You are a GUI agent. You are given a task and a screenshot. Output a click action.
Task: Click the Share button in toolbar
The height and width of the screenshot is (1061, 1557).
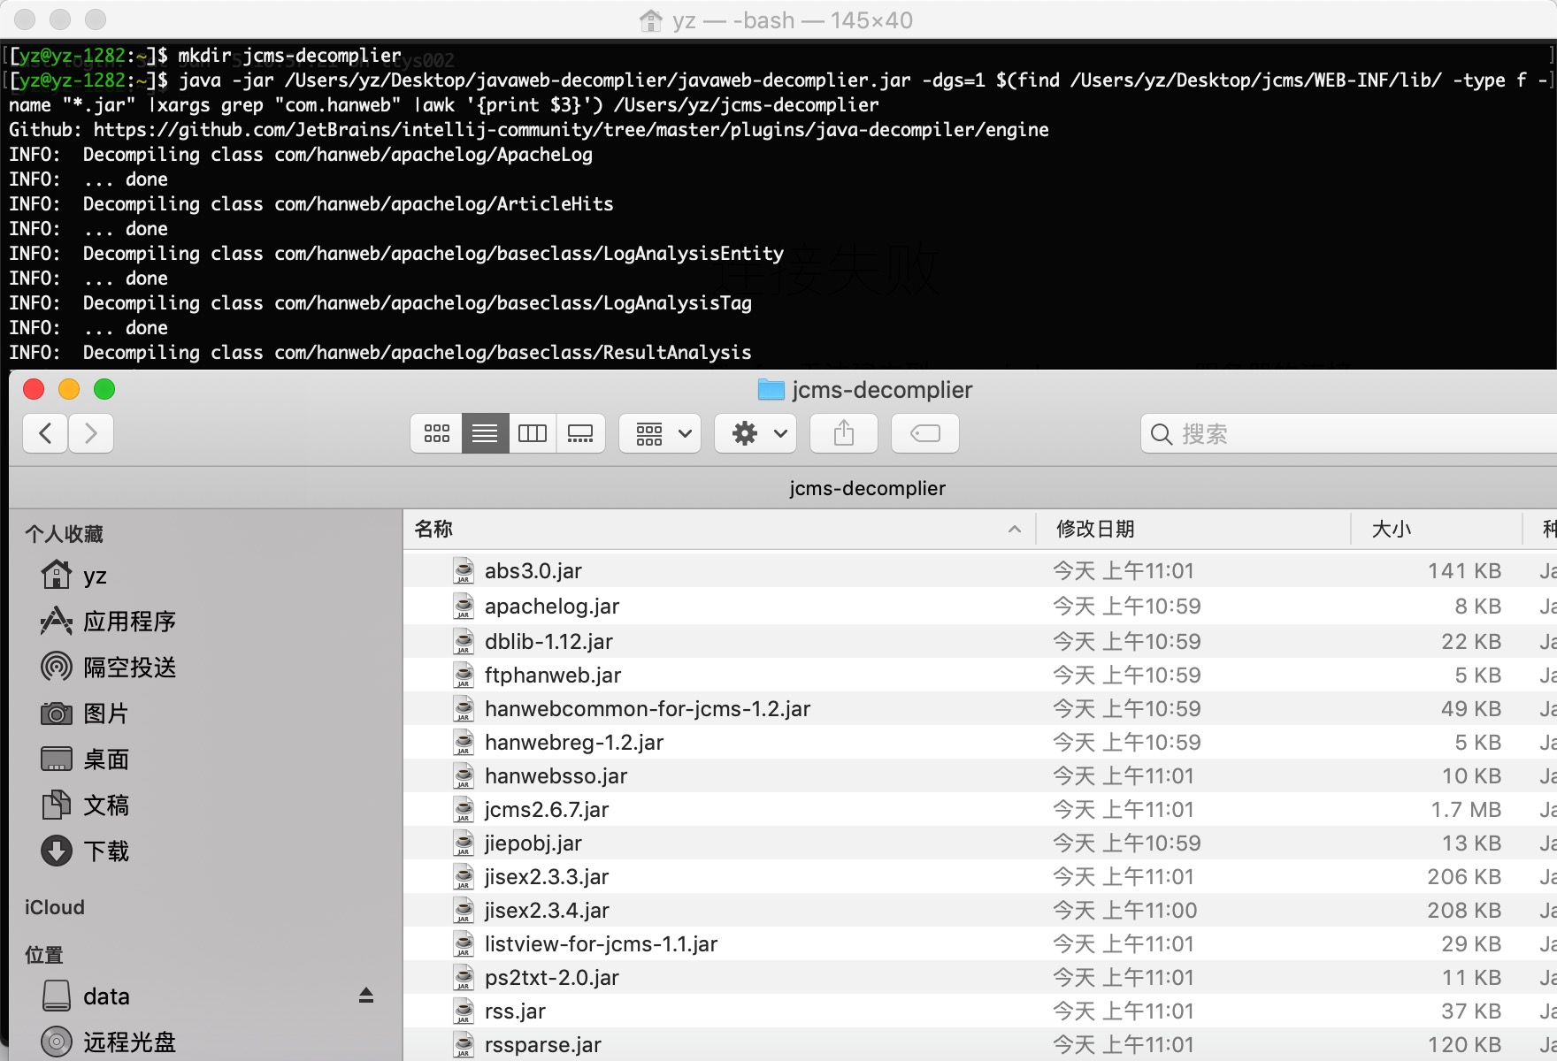click(x=844, y=433)
